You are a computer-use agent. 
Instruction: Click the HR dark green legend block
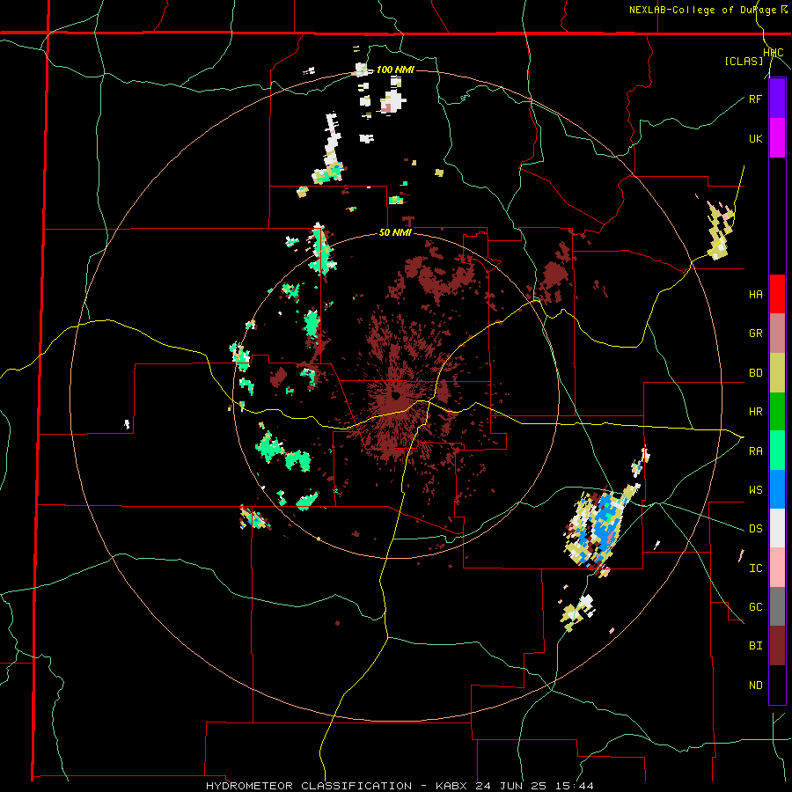click(x=777, y=412)
